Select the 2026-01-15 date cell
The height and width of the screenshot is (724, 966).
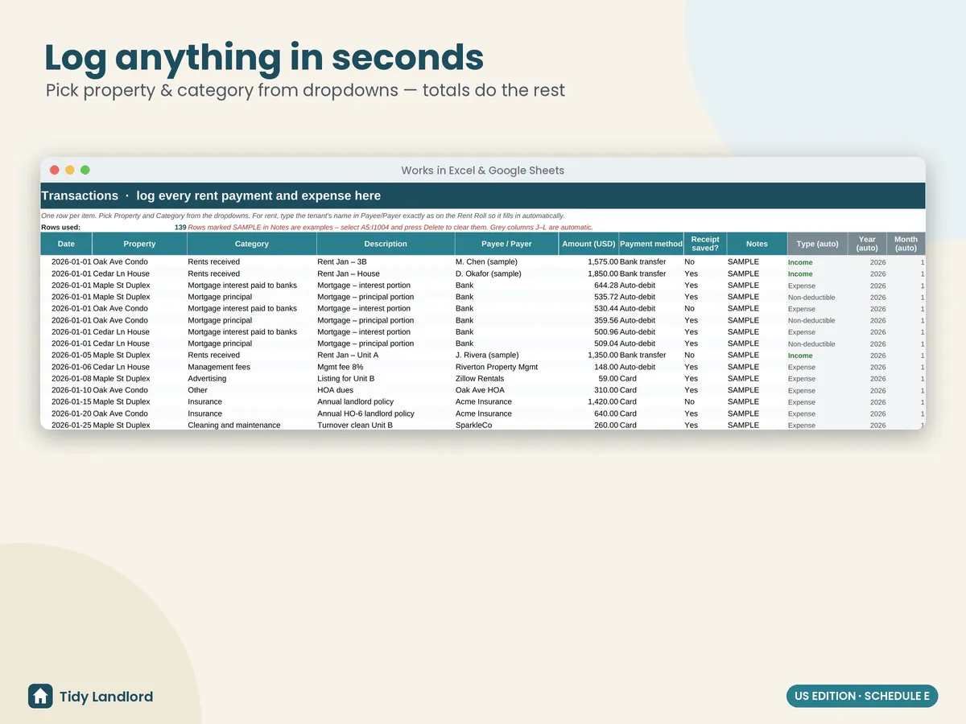pos(66,401)
